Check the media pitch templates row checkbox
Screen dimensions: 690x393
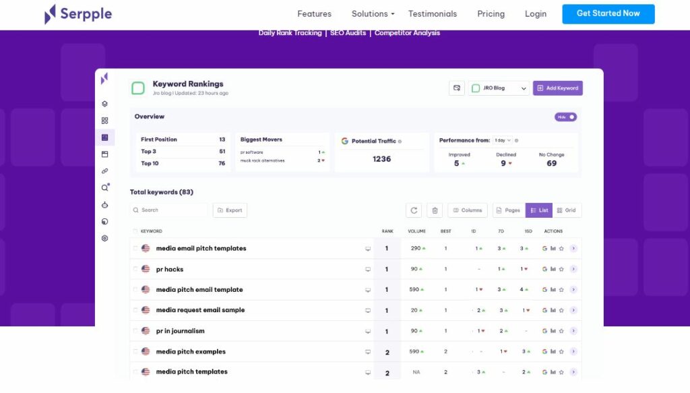[x=135, y=372]
